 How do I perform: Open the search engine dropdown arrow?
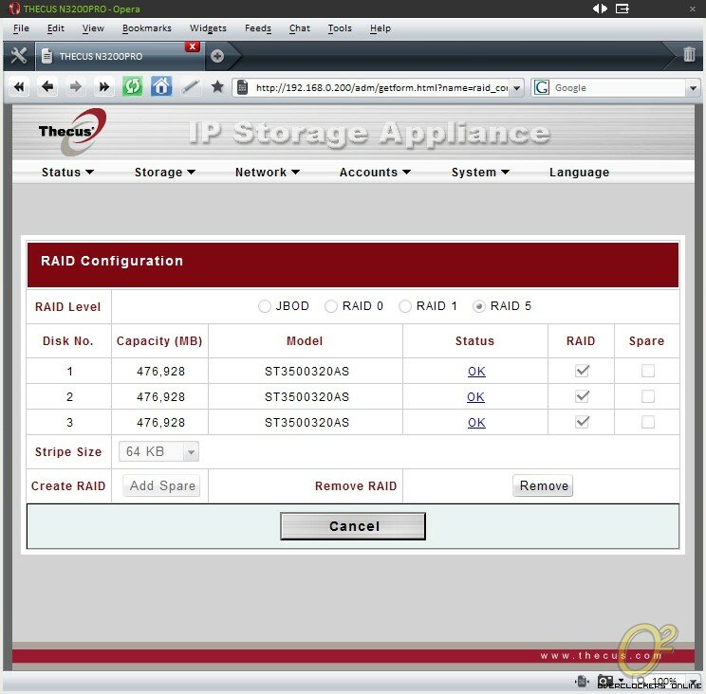coord(693,88)
